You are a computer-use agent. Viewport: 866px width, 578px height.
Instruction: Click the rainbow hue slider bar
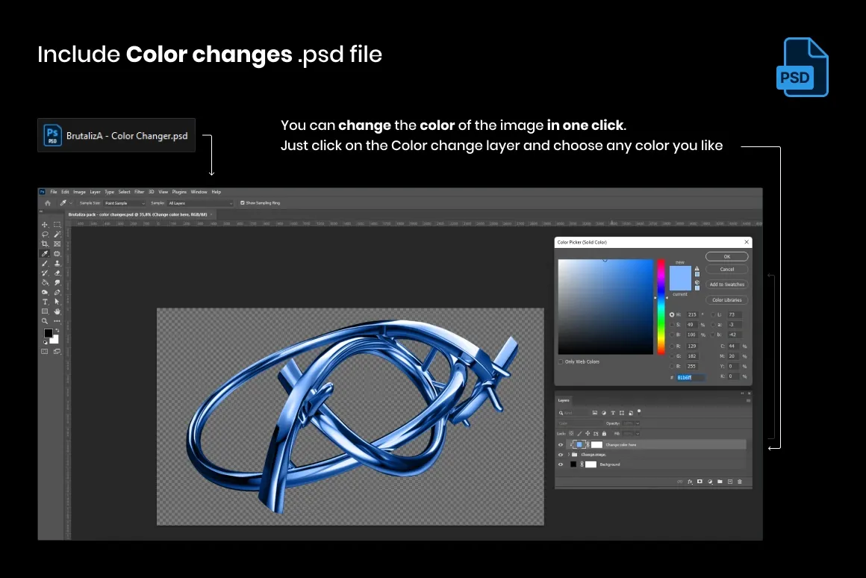pyautogui.click(x=661, y=307)
